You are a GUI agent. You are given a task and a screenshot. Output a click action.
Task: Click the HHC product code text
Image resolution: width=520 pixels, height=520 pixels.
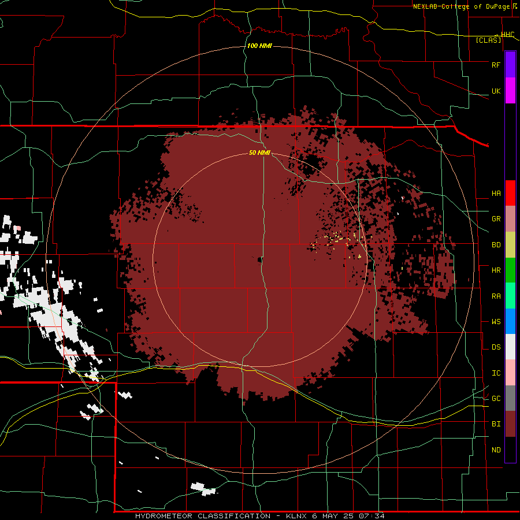click(x=507, y=34)
